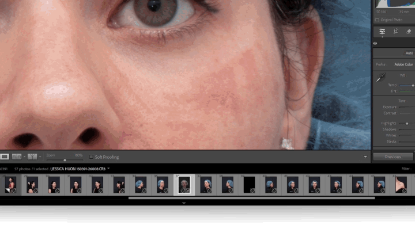Toggle the Basic panel eye visibility

coord(375,43)
